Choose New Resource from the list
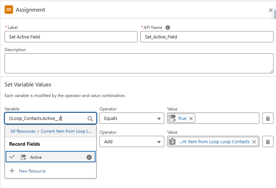Viewport: 276px width, 188px height. 32,171
